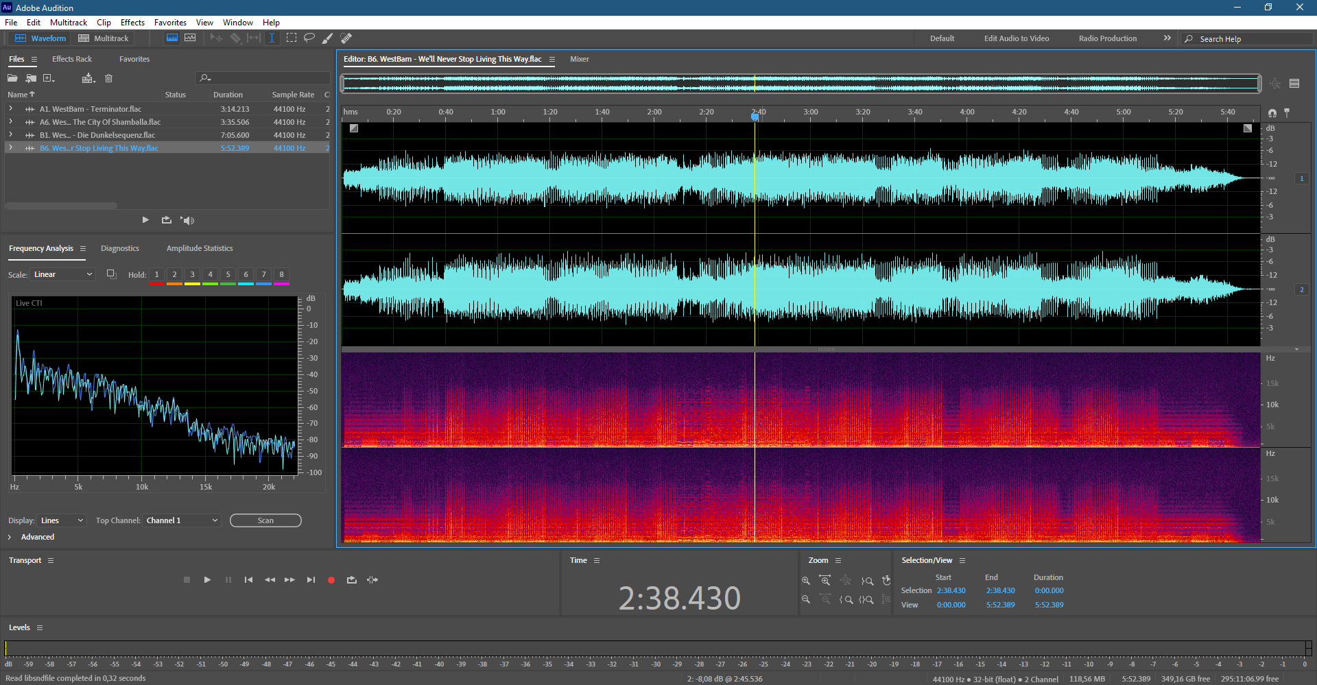
Task: Click the Files panel preview play icon
Action: [145, 220]
